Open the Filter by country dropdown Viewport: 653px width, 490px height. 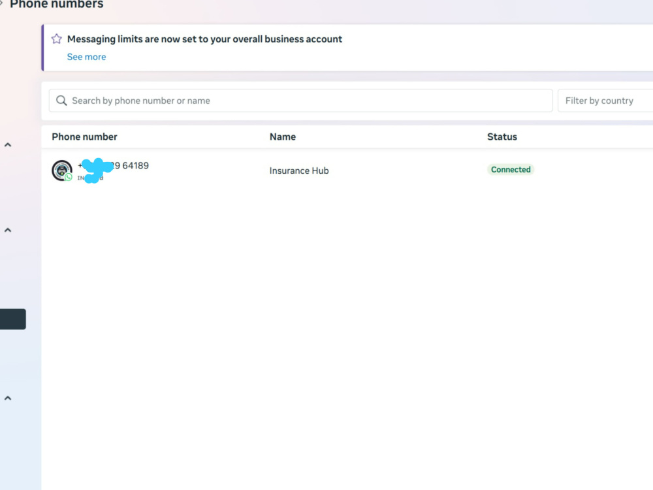pos(605,101)
